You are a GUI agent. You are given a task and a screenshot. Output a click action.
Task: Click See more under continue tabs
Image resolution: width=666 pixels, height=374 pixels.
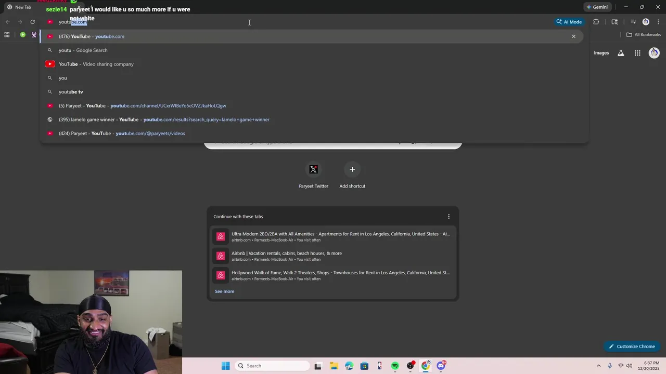pos(224,291)
